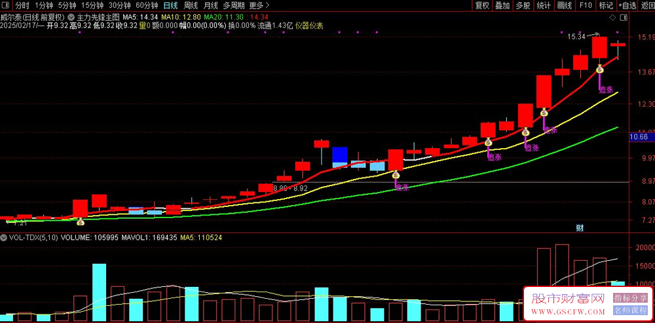
Task: Click the money bag signal near the 7.21 low
Action: click(x=80, y=222)
